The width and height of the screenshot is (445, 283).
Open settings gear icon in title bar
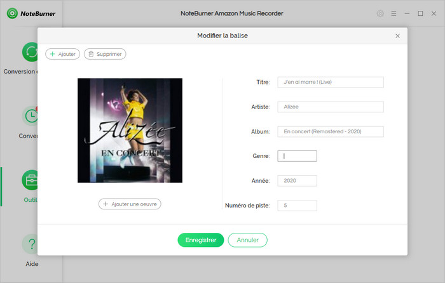click(380, 13)
